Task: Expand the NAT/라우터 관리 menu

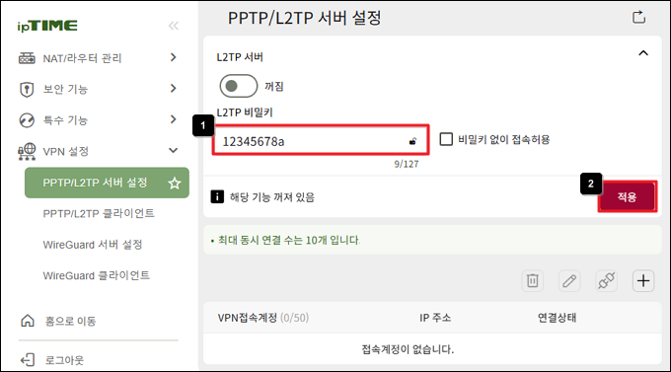Action: 98,58
